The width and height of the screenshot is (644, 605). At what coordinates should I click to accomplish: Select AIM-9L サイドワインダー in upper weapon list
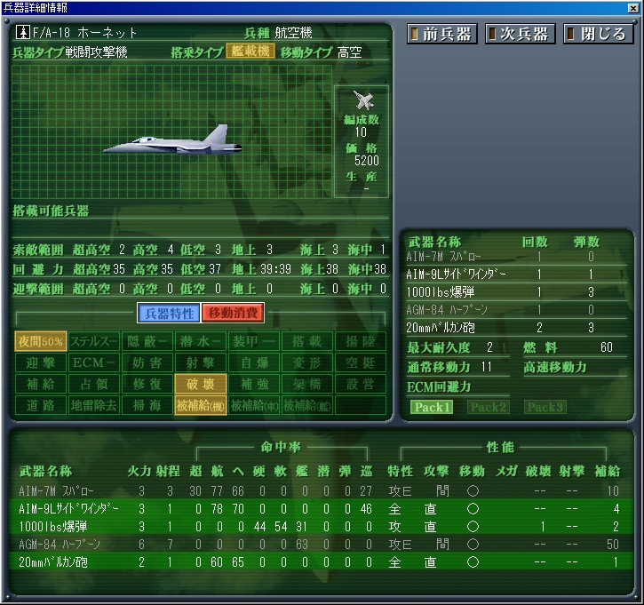point(516,275)
